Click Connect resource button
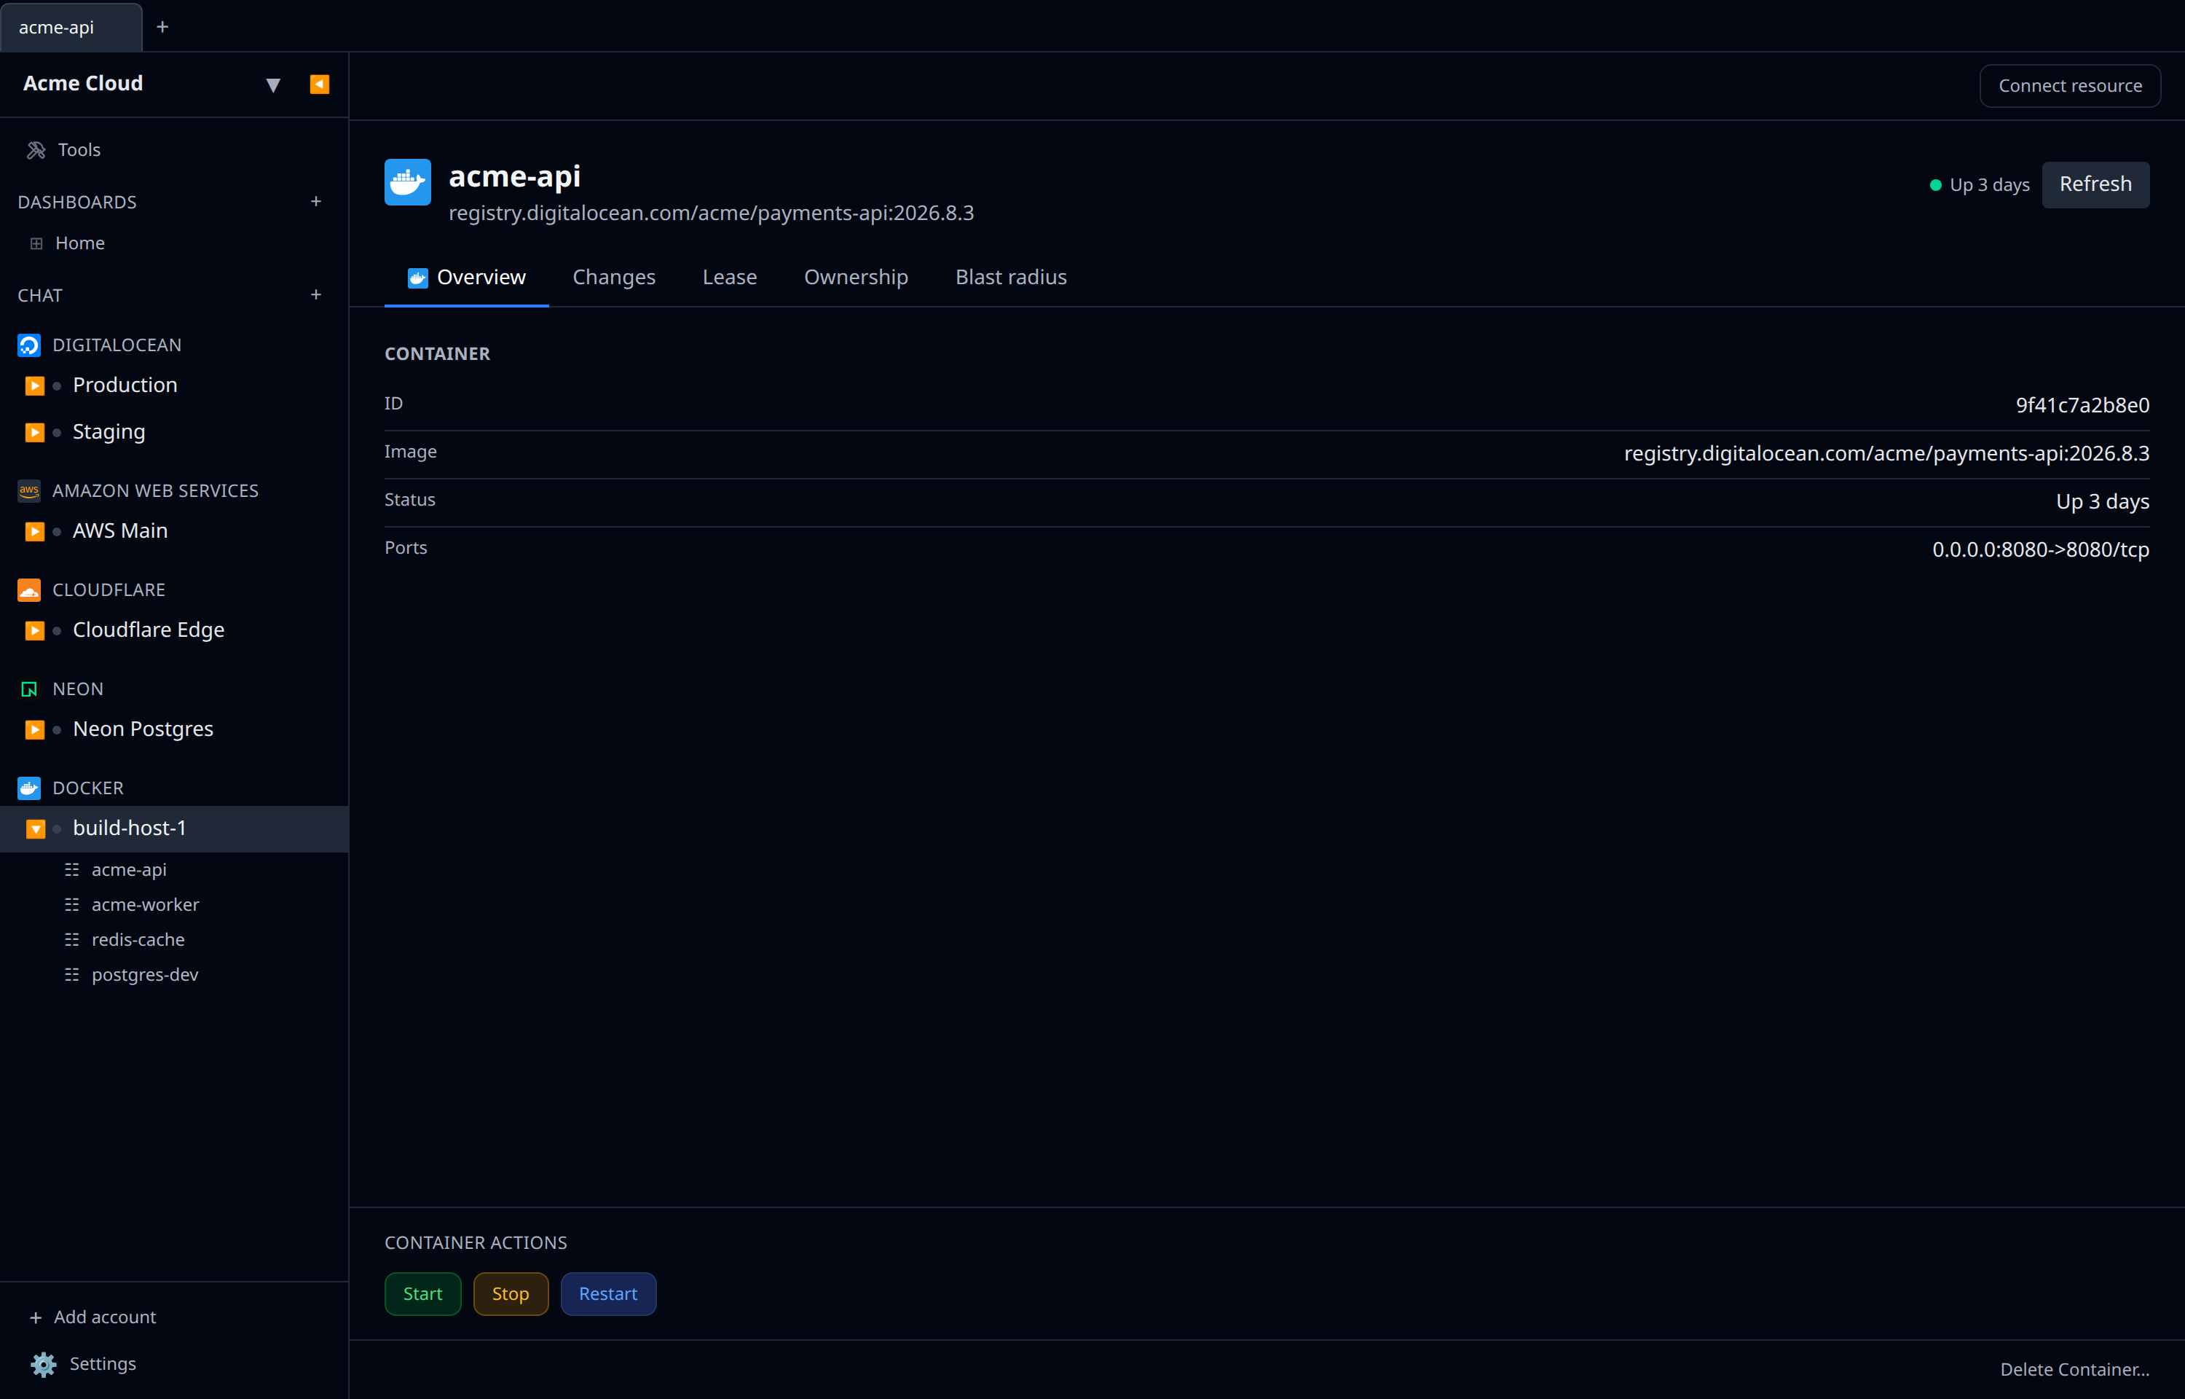The height and width of the screenshot is (1399, 2185). 2070,86
